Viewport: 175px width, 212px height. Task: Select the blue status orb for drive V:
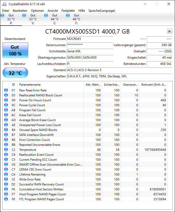(x=24, y=15)
